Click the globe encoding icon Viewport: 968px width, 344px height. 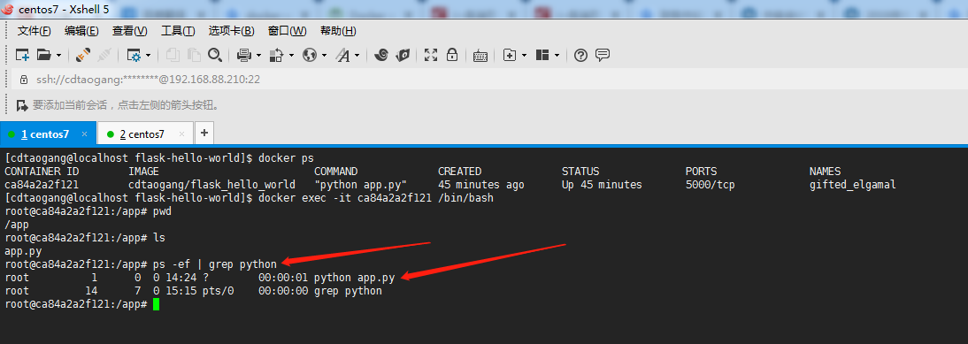(x=310, y=56)
